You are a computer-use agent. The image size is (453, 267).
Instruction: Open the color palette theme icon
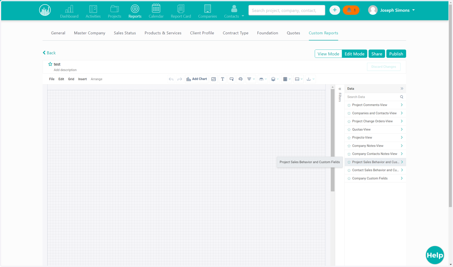click(x=240, y=79)
